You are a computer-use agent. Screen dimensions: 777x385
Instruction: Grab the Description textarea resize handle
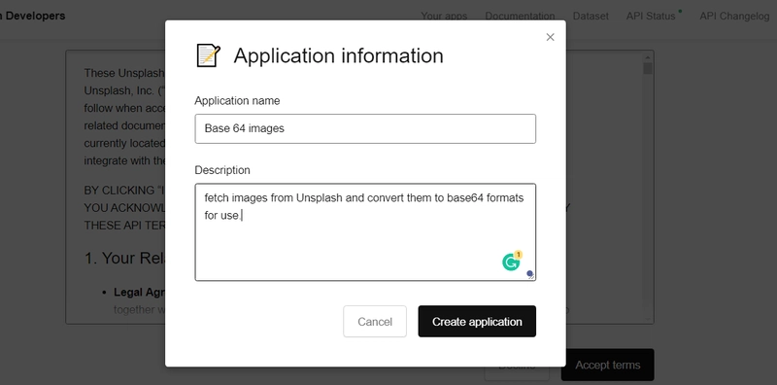click(530, 276)
